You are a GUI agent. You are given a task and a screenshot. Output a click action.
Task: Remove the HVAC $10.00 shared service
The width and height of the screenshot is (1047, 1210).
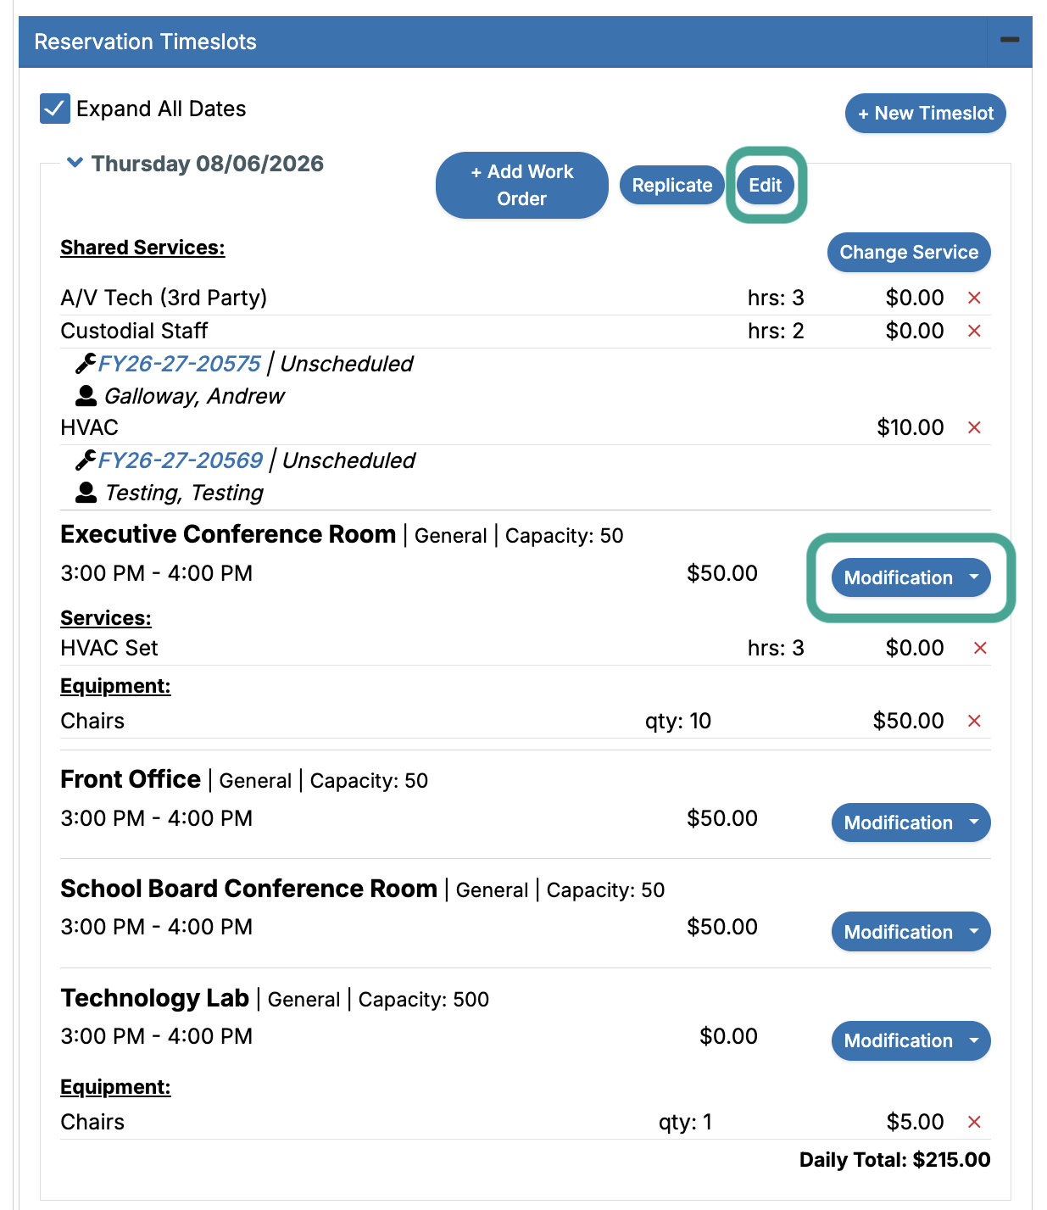pyautogui.click(x=974, y=427)
